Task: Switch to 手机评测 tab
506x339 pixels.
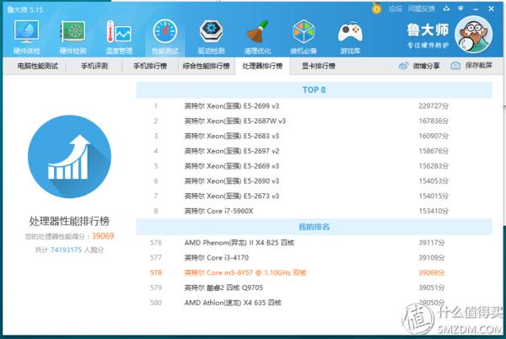Action: (94, 66)
